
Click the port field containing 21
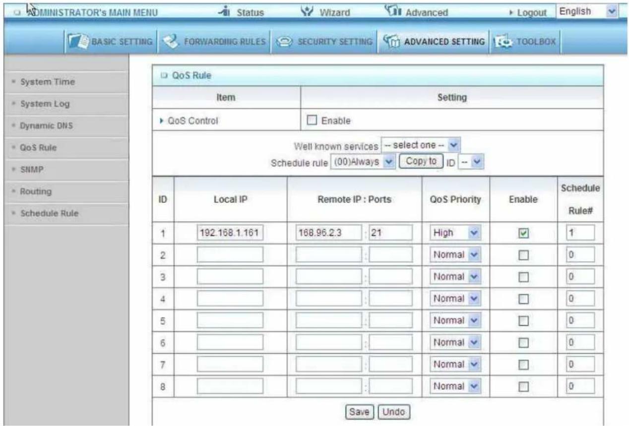point(391,233)
